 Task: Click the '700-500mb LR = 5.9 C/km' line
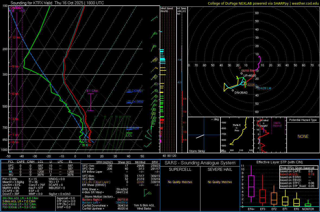click(19, 207)
